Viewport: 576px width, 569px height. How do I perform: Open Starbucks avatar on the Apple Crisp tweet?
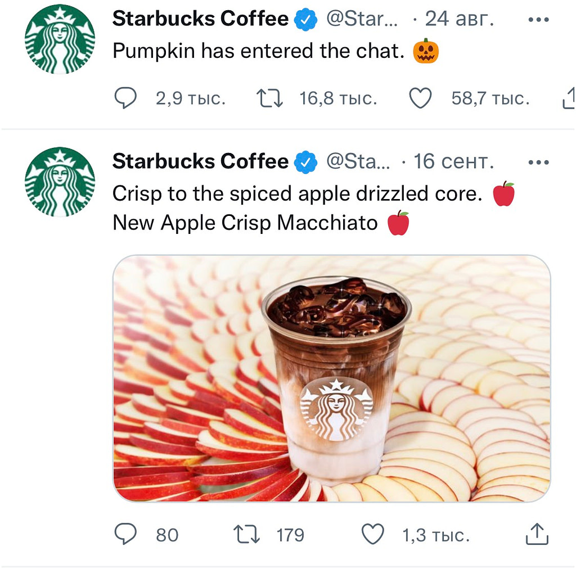click(60, 182)
